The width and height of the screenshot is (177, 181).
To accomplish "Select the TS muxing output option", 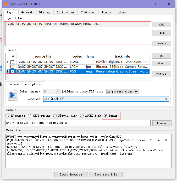I will click(x=7, y=116).
